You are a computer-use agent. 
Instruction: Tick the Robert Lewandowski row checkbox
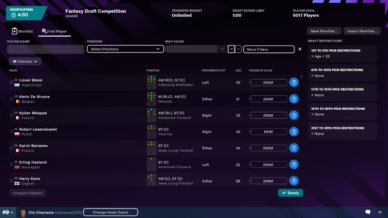coord(11,131)
